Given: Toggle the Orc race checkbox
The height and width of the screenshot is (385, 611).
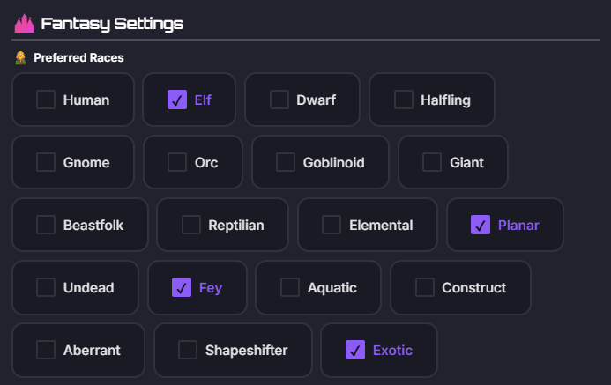Looking at the screenshot, I should (x=177, y=162).
